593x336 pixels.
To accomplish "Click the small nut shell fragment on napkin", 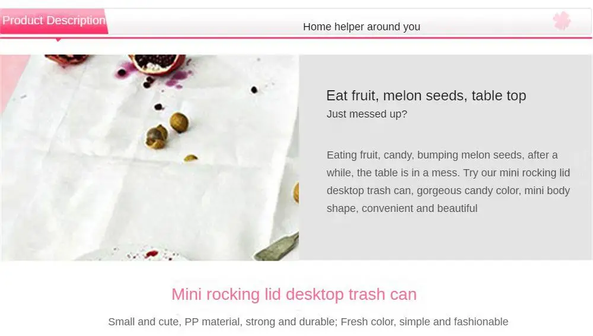I will pos(190,157).
